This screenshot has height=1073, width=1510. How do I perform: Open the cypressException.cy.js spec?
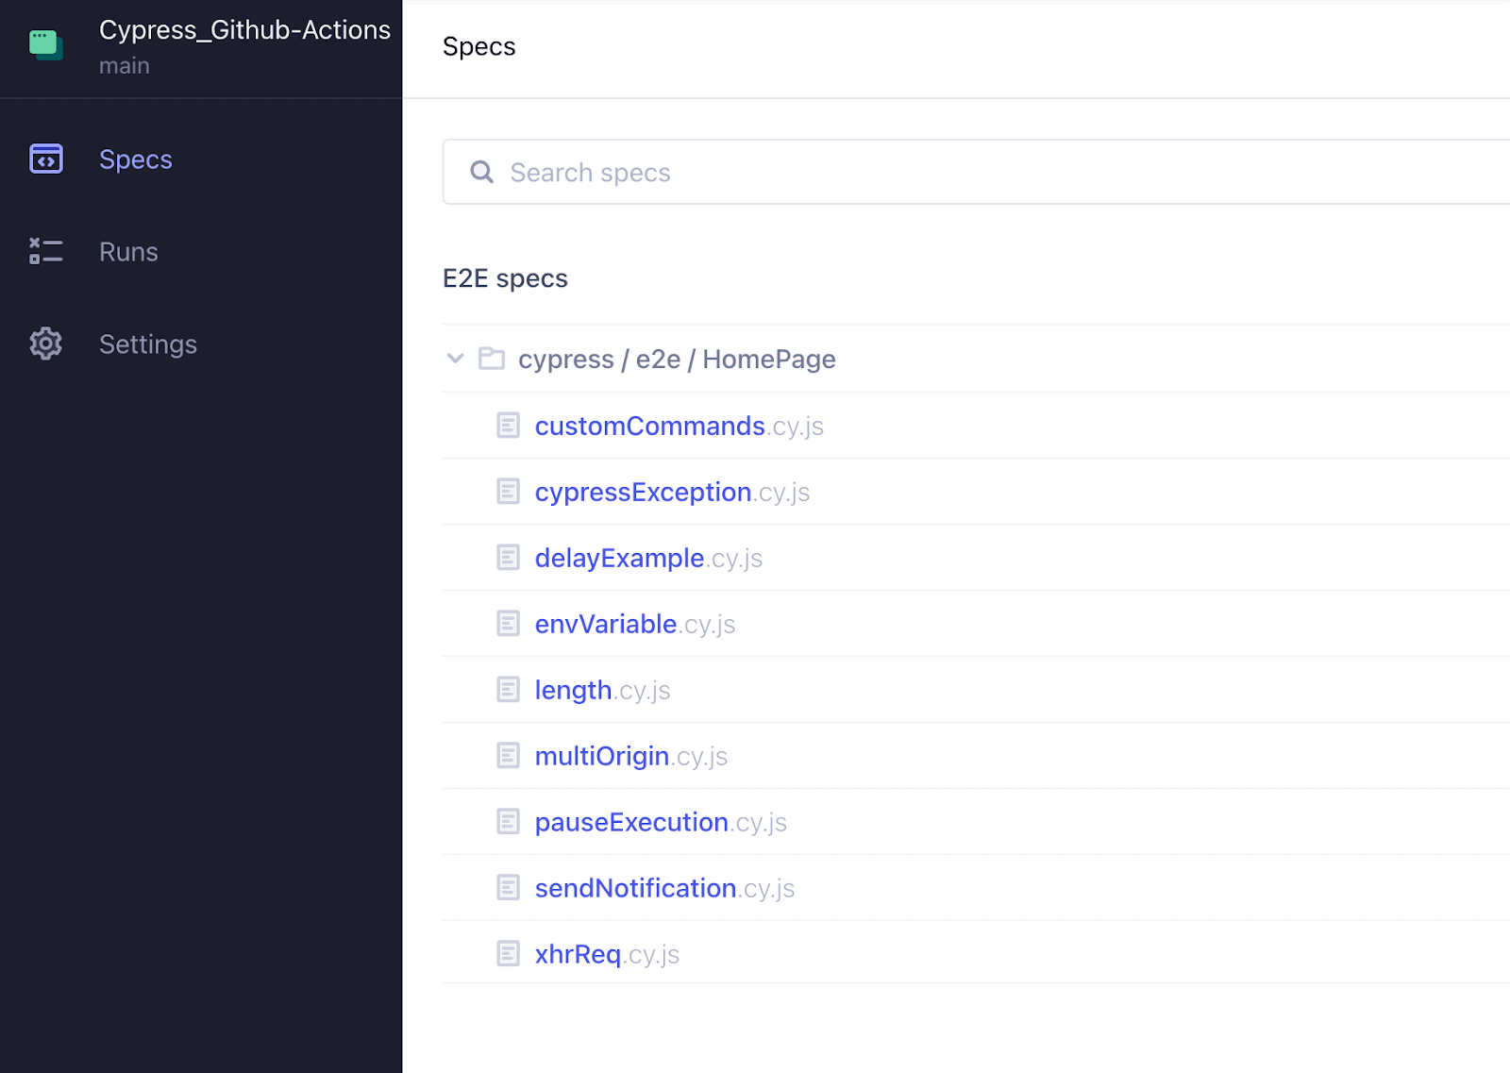pyautogui.click(x=671, y=493)
